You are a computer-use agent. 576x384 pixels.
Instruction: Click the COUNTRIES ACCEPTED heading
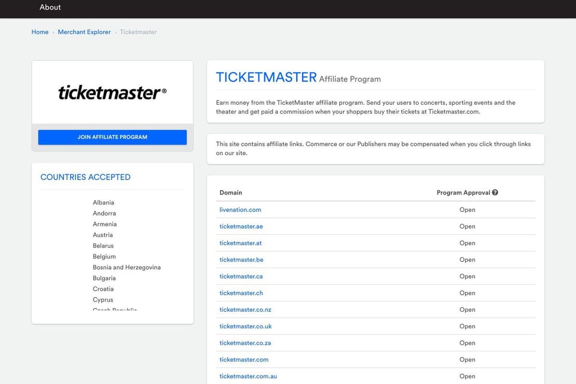85,176
